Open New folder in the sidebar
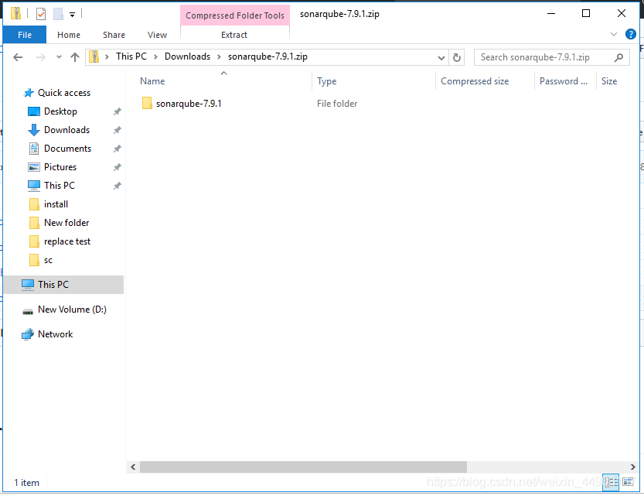Screen dimensions: 644x496 tap(66, 223)
